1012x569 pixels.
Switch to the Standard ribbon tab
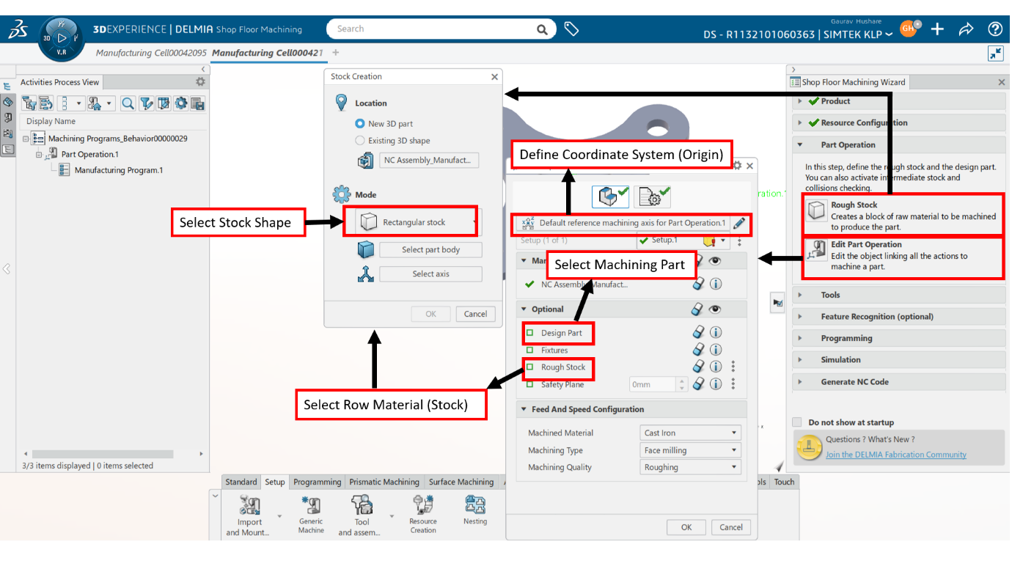[x=241, y=482]
